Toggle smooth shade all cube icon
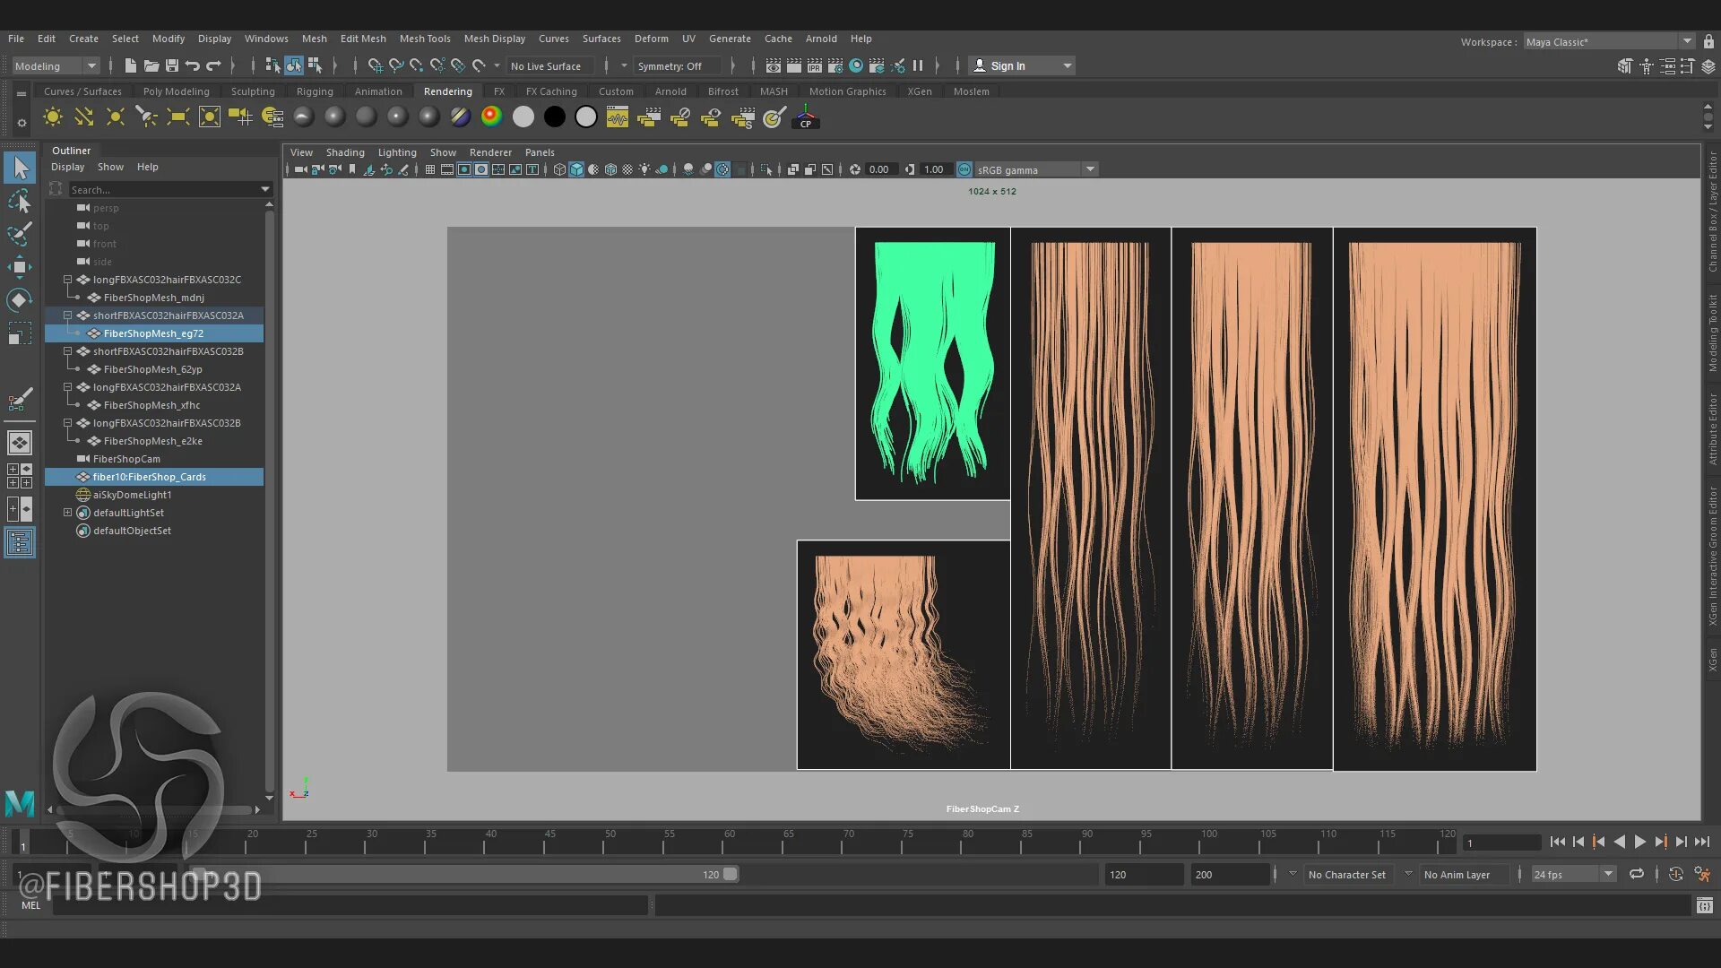The width and height of the screenshot is (1721, 968). coord(576,169)
